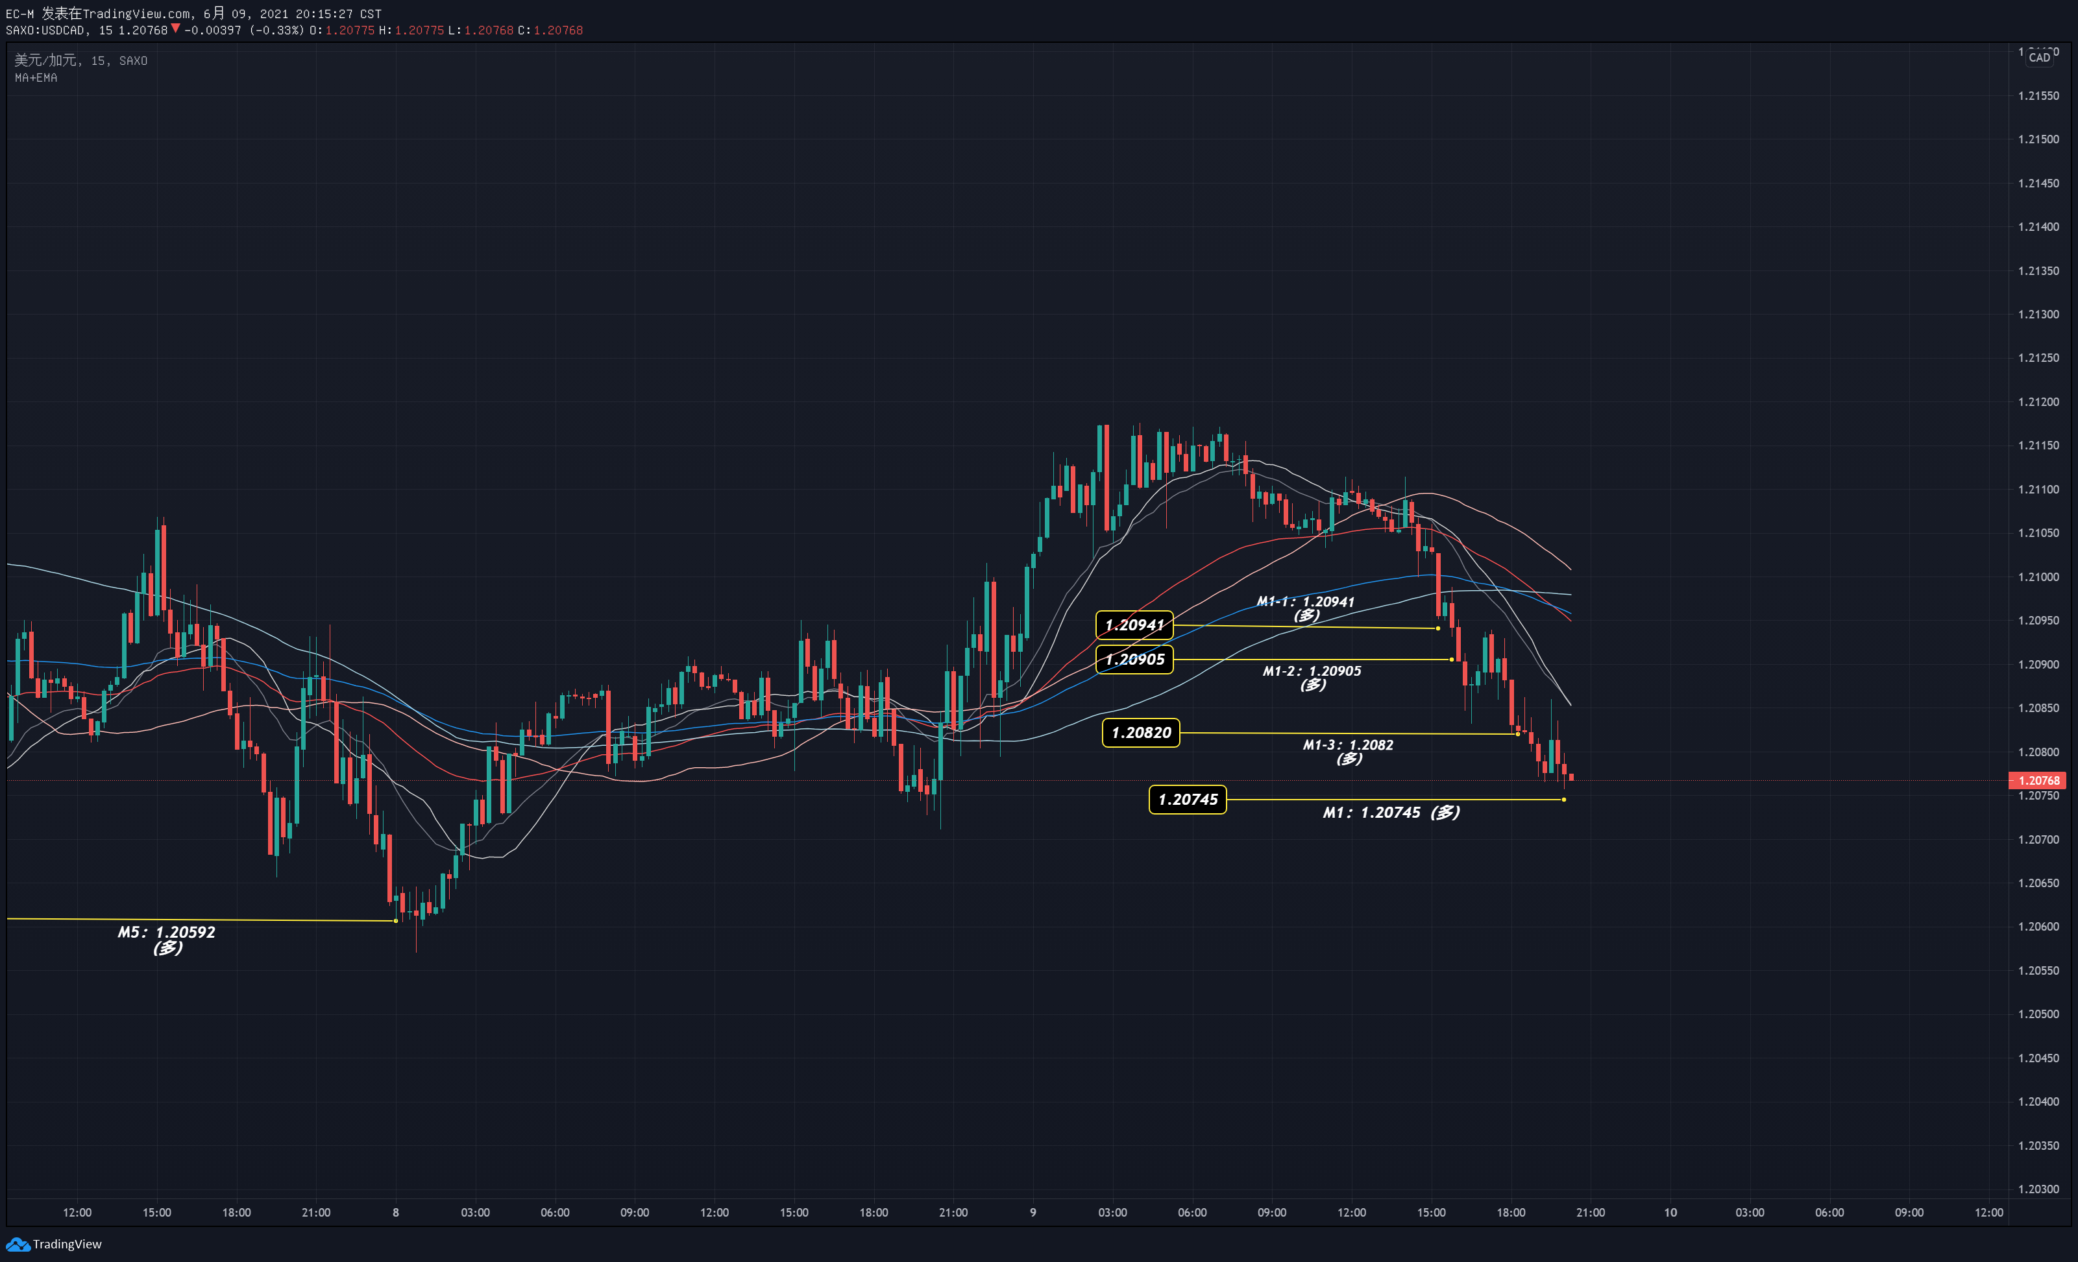This screenshot has height=1262, width=2078.
Task: Select the M1-2: 1.20905 annotation text
Action: tap(1312, 677)
